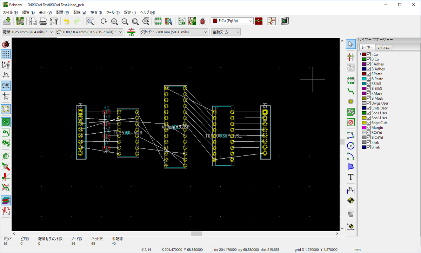
Task: Open the track width dropdown
Action: pyautogui.click(x=28, y=32)
